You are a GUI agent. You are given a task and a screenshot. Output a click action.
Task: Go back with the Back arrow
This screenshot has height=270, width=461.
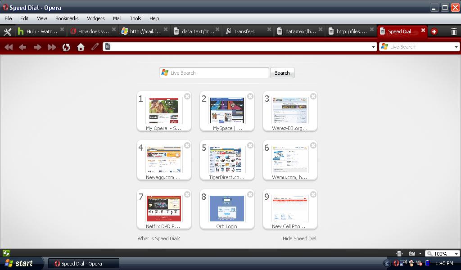(23, 47)
